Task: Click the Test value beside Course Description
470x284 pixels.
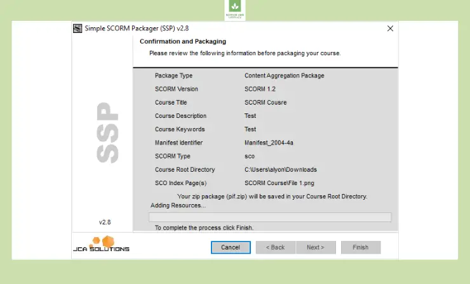Action: tap(250, 116)
